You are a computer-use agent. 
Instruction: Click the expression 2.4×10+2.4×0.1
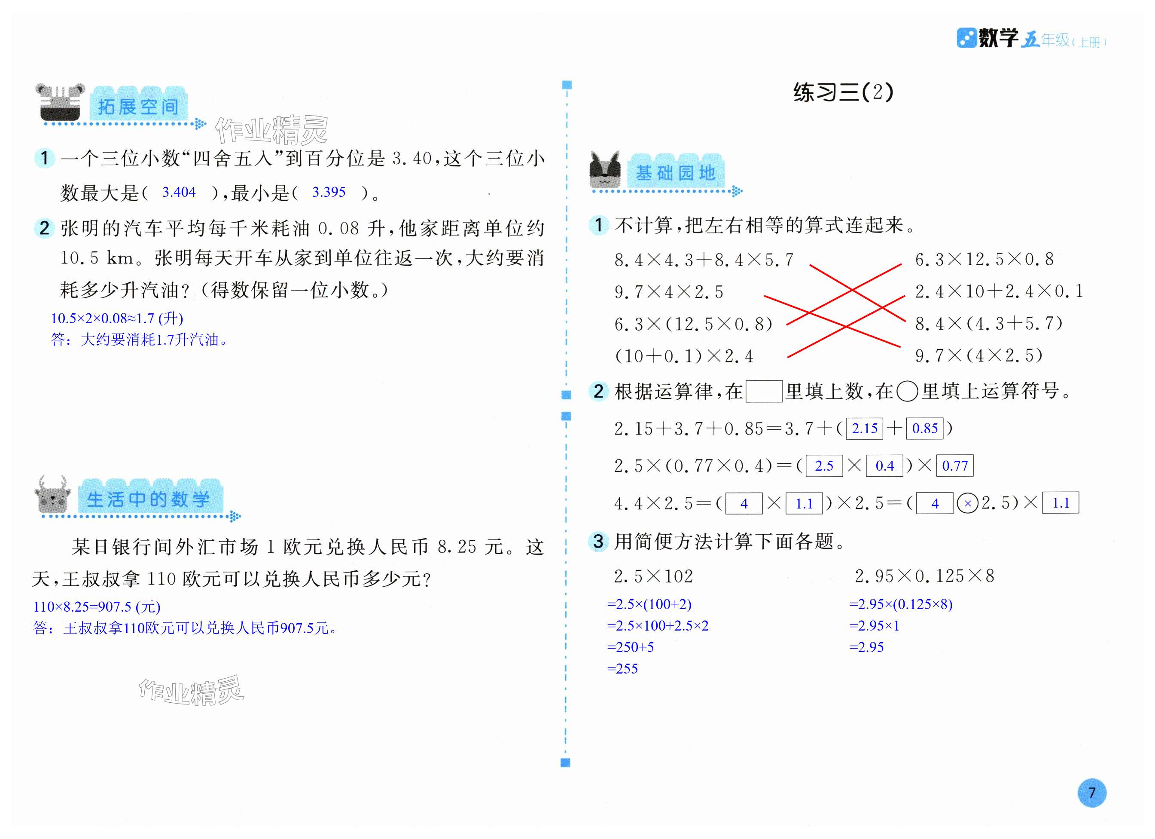pos(999,291)
